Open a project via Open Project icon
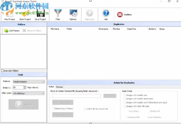Viewport: 181px width, 124px height. click(x=25, y=14)
